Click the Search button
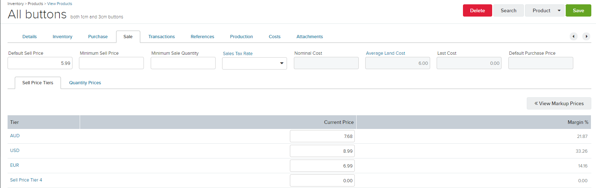Image resolution: width=596 pixels, height=188 pixels. [x=508, y=10]
